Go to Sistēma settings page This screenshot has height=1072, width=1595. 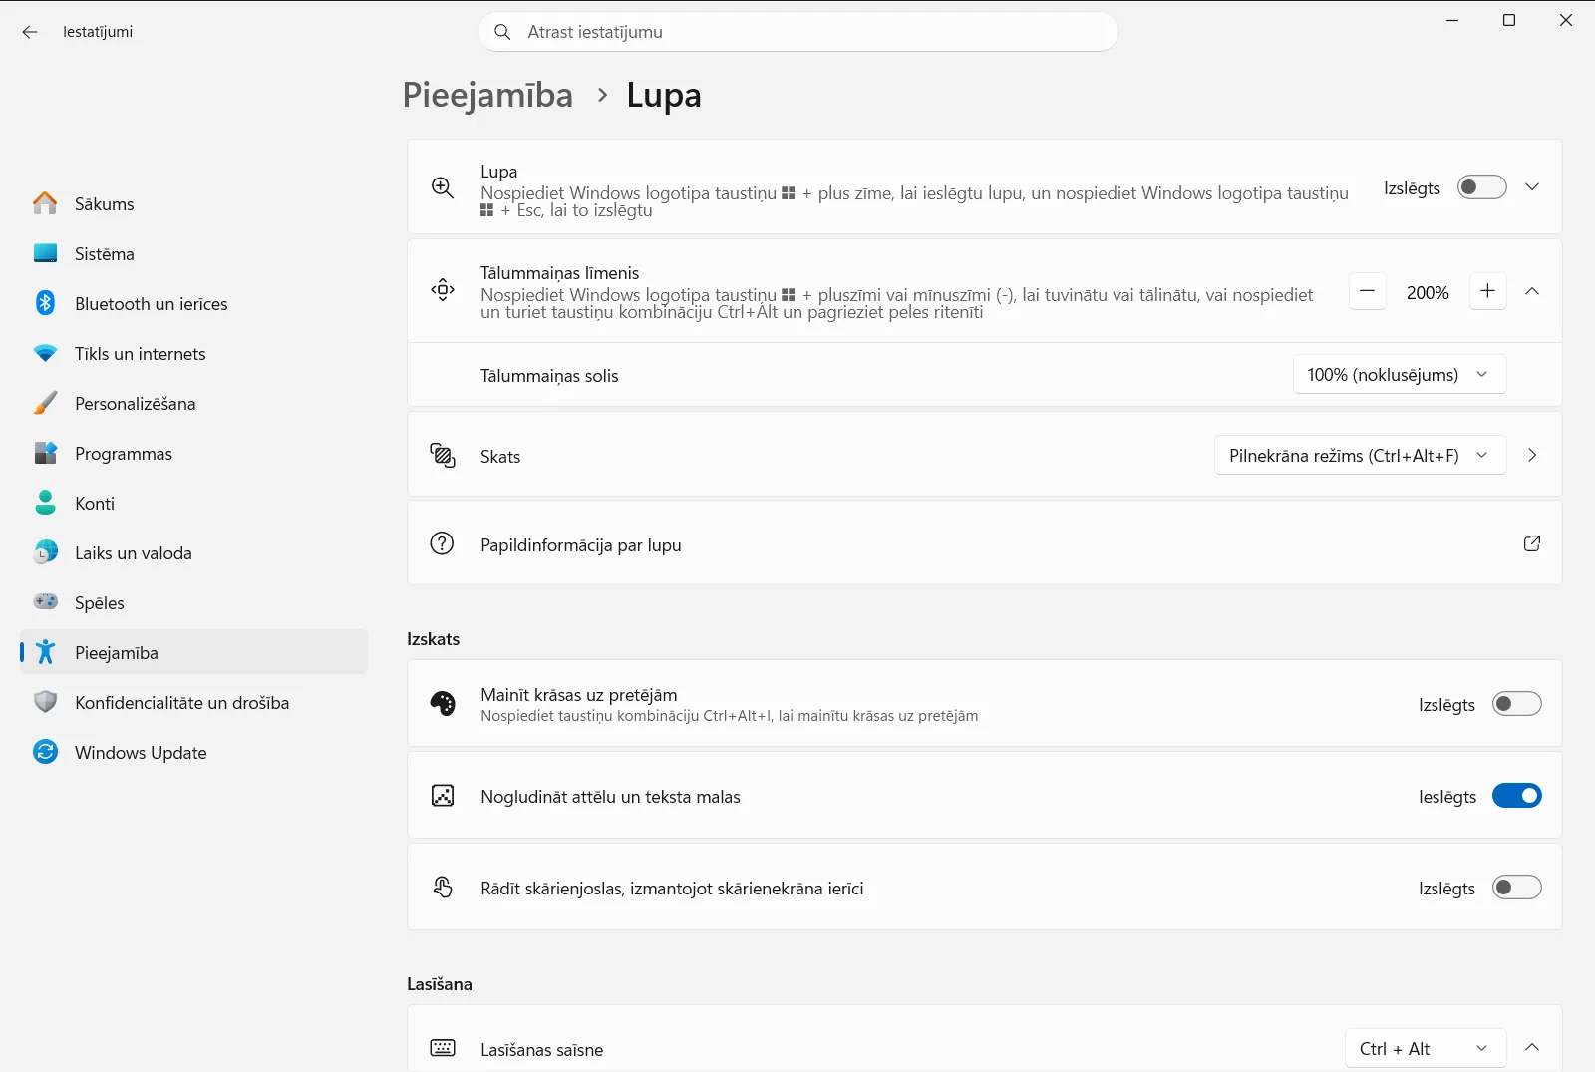point(194,253)
